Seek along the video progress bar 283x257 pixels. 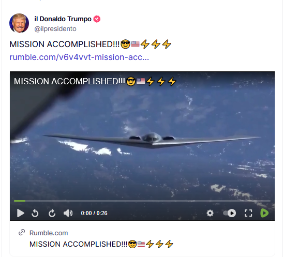click(x=142, y=201)
